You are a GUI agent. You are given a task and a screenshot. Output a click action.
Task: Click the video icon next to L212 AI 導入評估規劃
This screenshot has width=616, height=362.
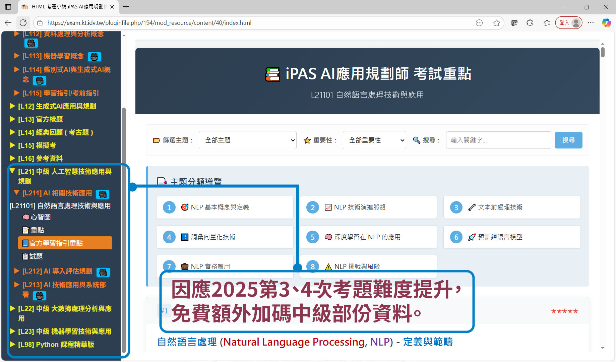pos(103,272)
